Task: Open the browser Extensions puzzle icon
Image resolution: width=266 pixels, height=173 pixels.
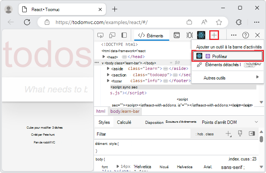Action: (x=239, y=22)
